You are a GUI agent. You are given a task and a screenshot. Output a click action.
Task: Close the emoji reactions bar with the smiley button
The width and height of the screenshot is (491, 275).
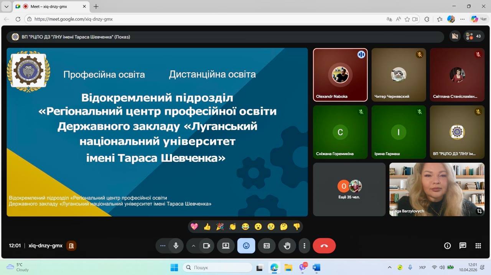246,246
